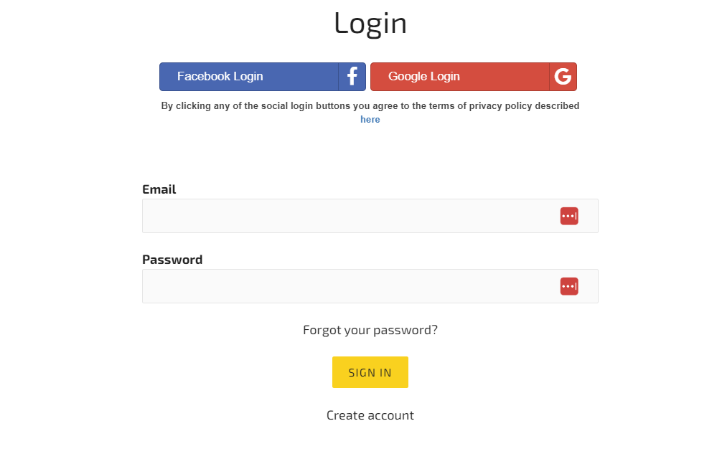717x459 pixels.
Task: Click the 'Login' page heading
Action: pos(370,23)
